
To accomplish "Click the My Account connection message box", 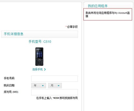I will [108, 14].
